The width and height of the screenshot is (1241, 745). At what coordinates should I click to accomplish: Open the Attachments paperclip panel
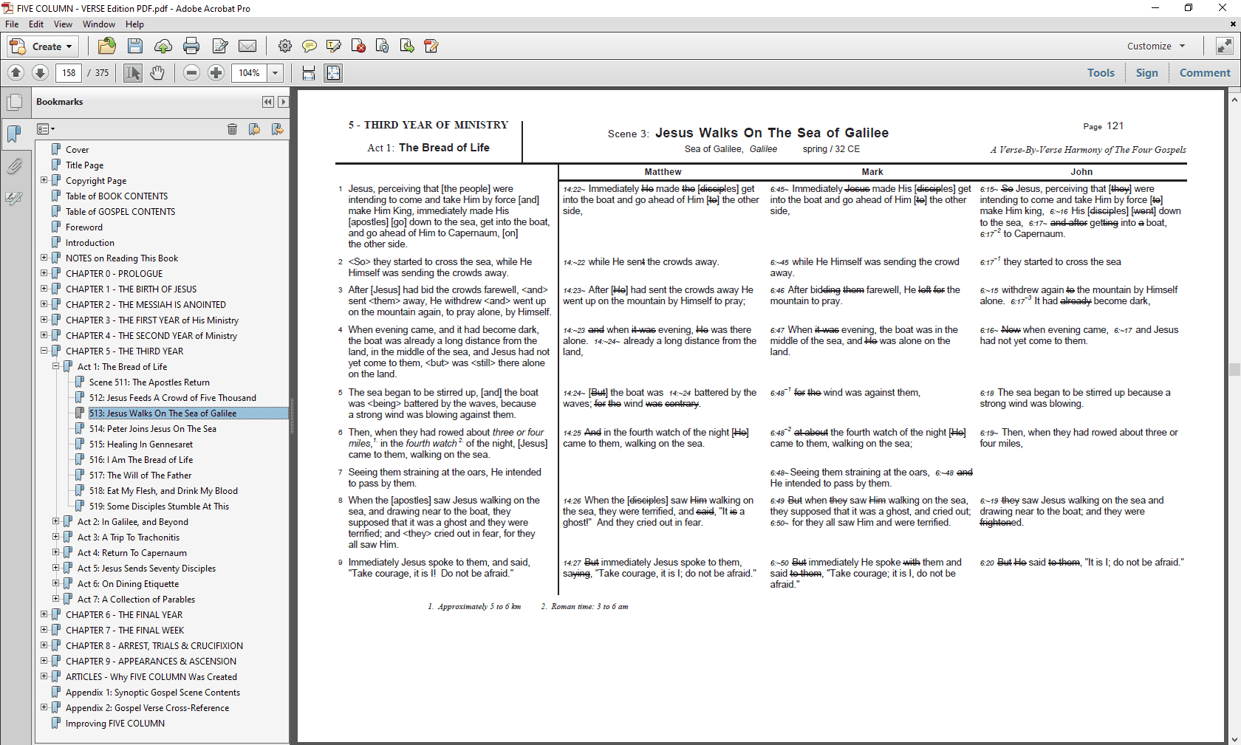(14, 166)
